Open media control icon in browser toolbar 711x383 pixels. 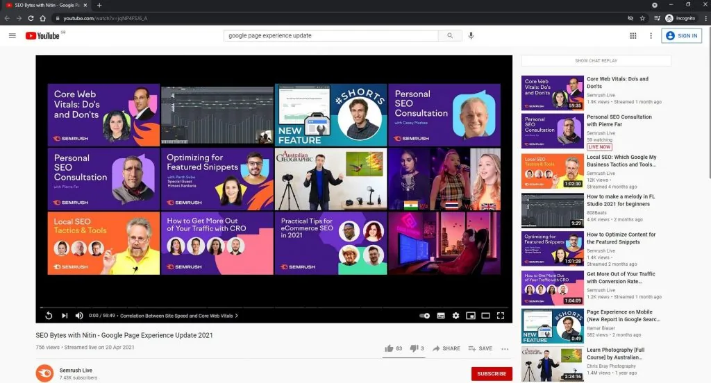click(657, 18)
